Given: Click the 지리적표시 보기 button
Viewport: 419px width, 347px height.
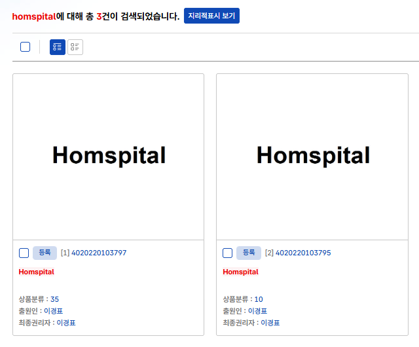Looking at the screenshot, I should [211, 16].
